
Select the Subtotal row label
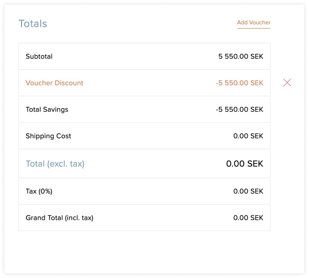click(39, 56)
